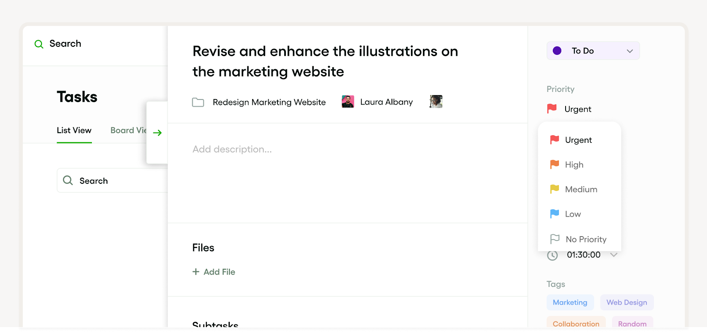This screenshot has width=707, height=332.
Task: Click the Web Design tag
Action: pos(627,302)
